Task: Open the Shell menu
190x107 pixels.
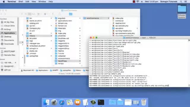Action: 20,1
